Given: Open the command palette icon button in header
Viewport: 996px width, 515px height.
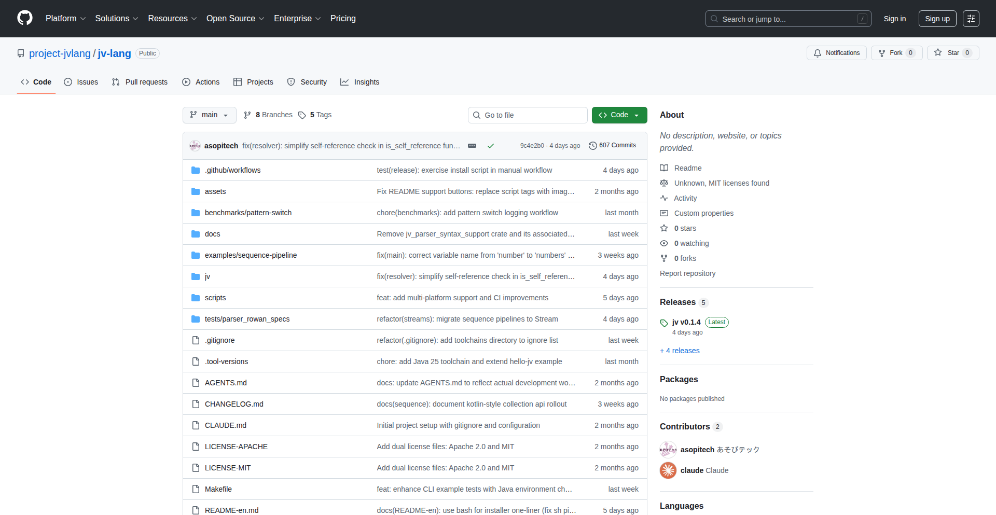Looking at the screenshot, I should click(x=971, y=19).
